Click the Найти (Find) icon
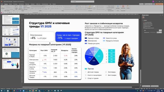Image resolution: width=164 pixels, height=92 pixels. (107, 6)
